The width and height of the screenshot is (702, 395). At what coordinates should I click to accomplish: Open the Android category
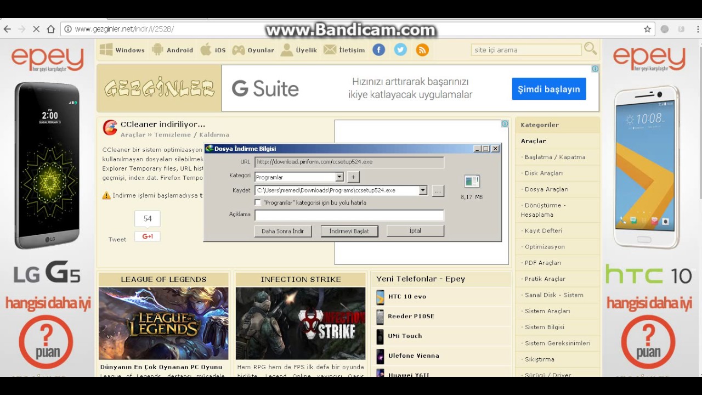[172, 50]
